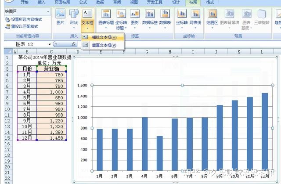Choose 垂直文本框(V) vertical text box
The width and height of the screenshot is (281, 184).
pos(103,45)
